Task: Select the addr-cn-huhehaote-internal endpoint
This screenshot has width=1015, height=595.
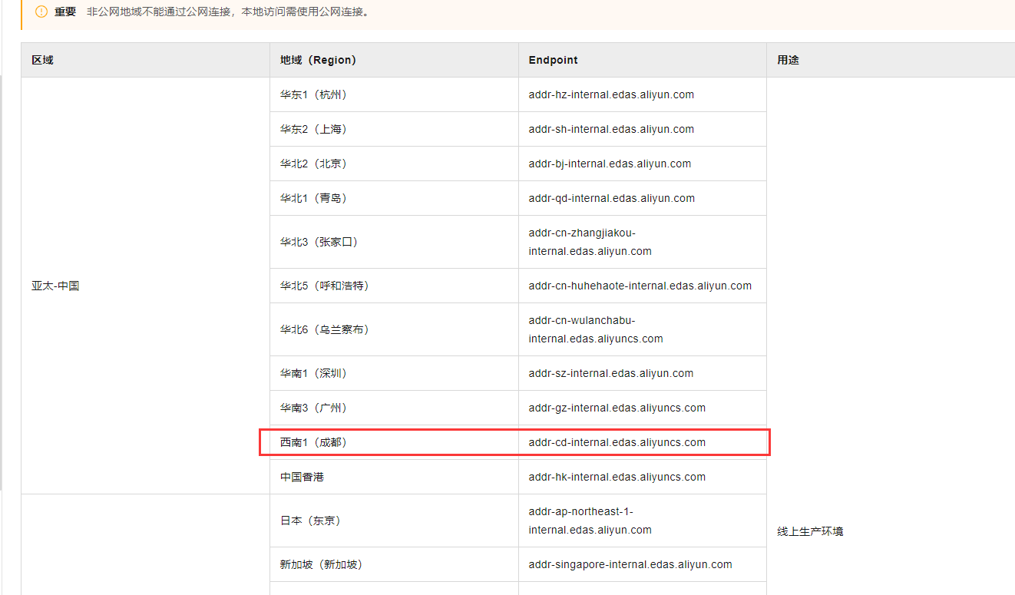Action: (640, 286)
